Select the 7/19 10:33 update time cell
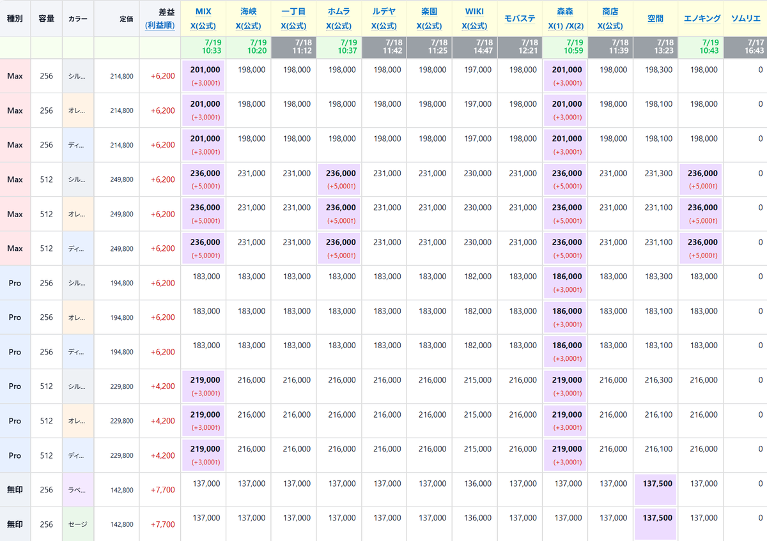 pyautogui.click(x=203, y=47)
